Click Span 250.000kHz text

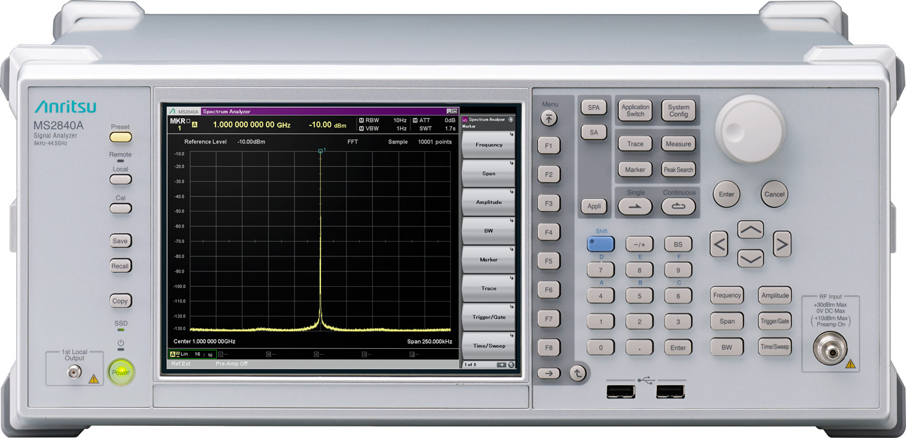point(429,340)
